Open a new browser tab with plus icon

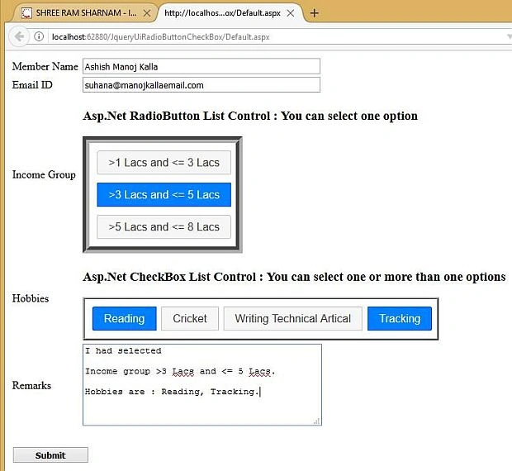coord(314,13)
